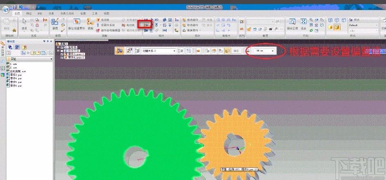Screen dimensions: 386x180
Task: Switch to 特征 ribbon tab
Action: coord(29,13)
